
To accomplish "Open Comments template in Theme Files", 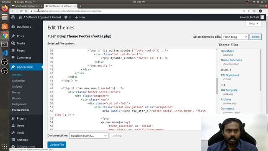I will tap(227, 108).
